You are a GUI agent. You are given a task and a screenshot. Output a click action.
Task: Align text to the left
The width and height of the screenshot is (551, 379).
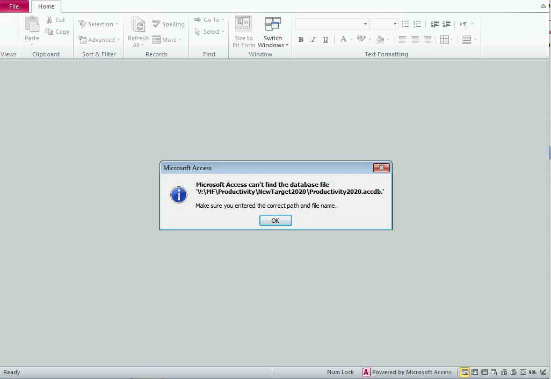[402, 40]
